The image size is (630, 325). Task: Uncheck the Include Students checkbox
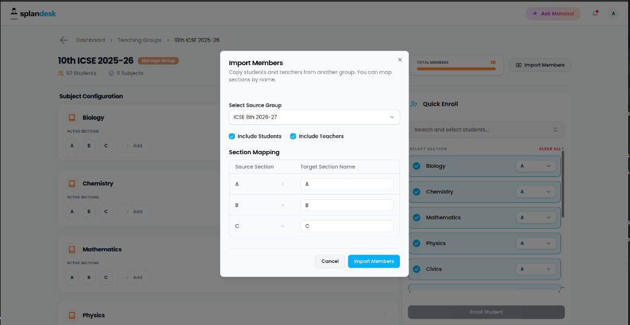pyautogui.click(x=232, y=136)
